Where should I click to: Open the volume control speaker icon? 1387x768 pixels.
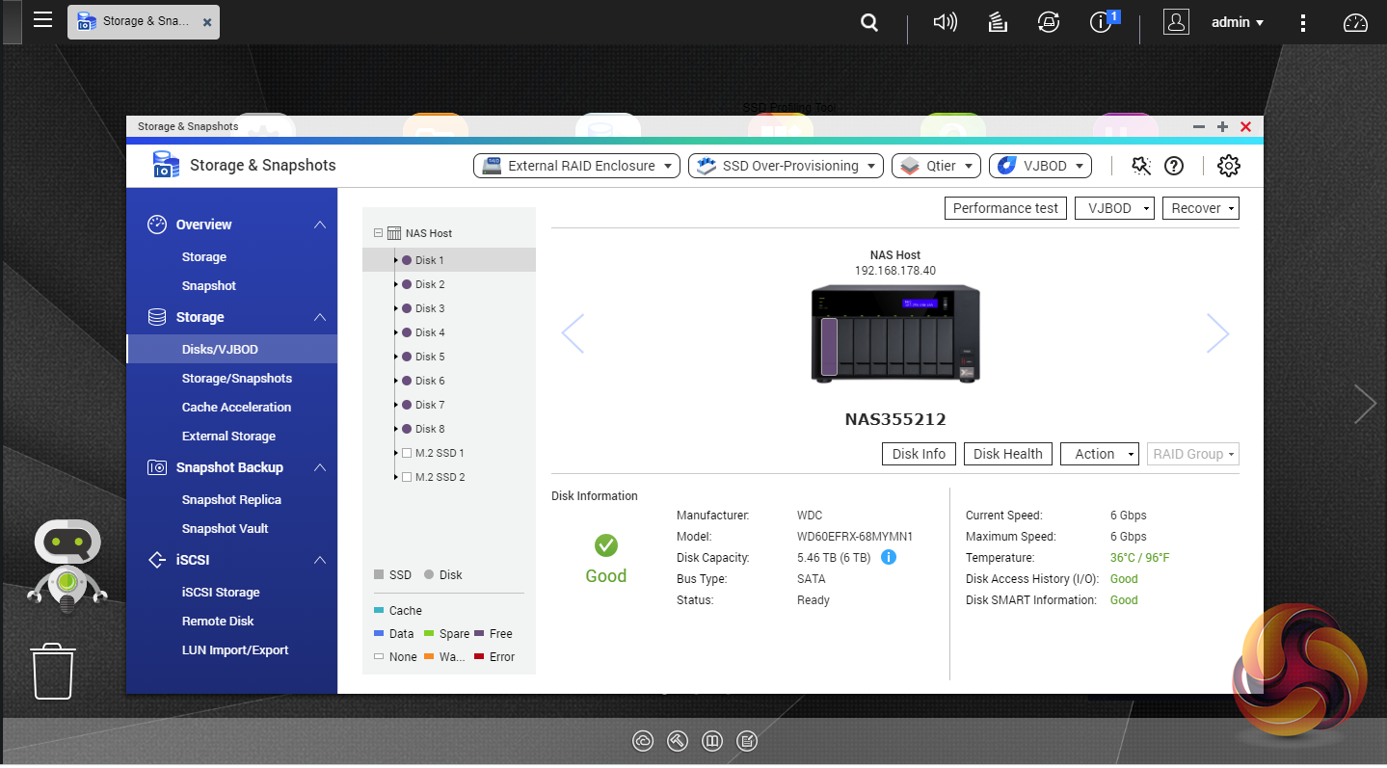coord(945,22)
